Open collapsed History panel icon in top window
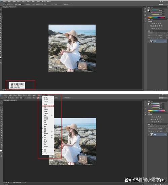 pyautogui.click(x=145, y=9)
